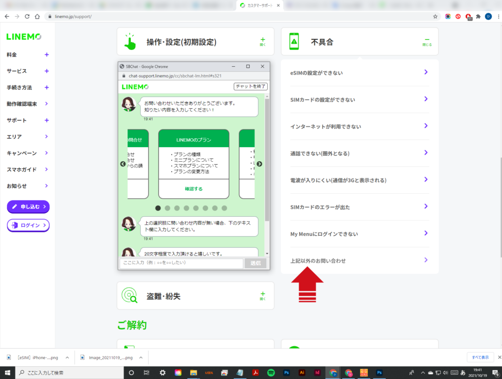
Task: End the chat with チャットを終了
Action: click(251, 86)
